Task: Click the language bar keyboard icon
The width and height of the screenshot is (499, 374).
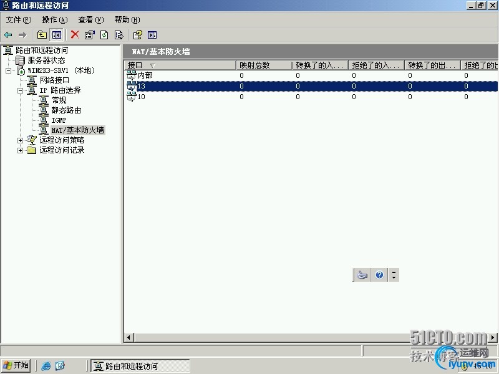Action: coord(362,275)
